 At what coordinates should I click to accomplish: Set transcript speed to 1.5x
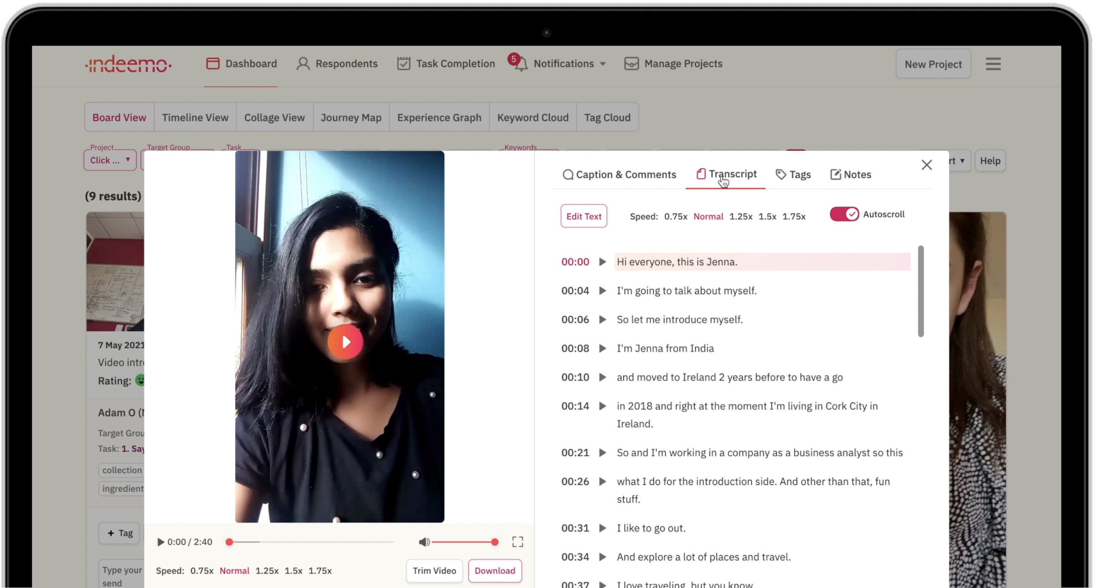767,216
